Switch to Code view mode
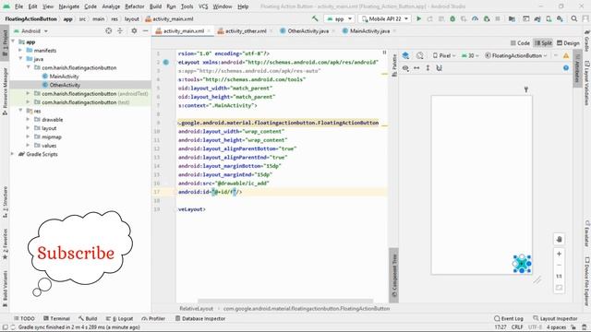Viewport: 591px width, 332px height. (520, 43)
